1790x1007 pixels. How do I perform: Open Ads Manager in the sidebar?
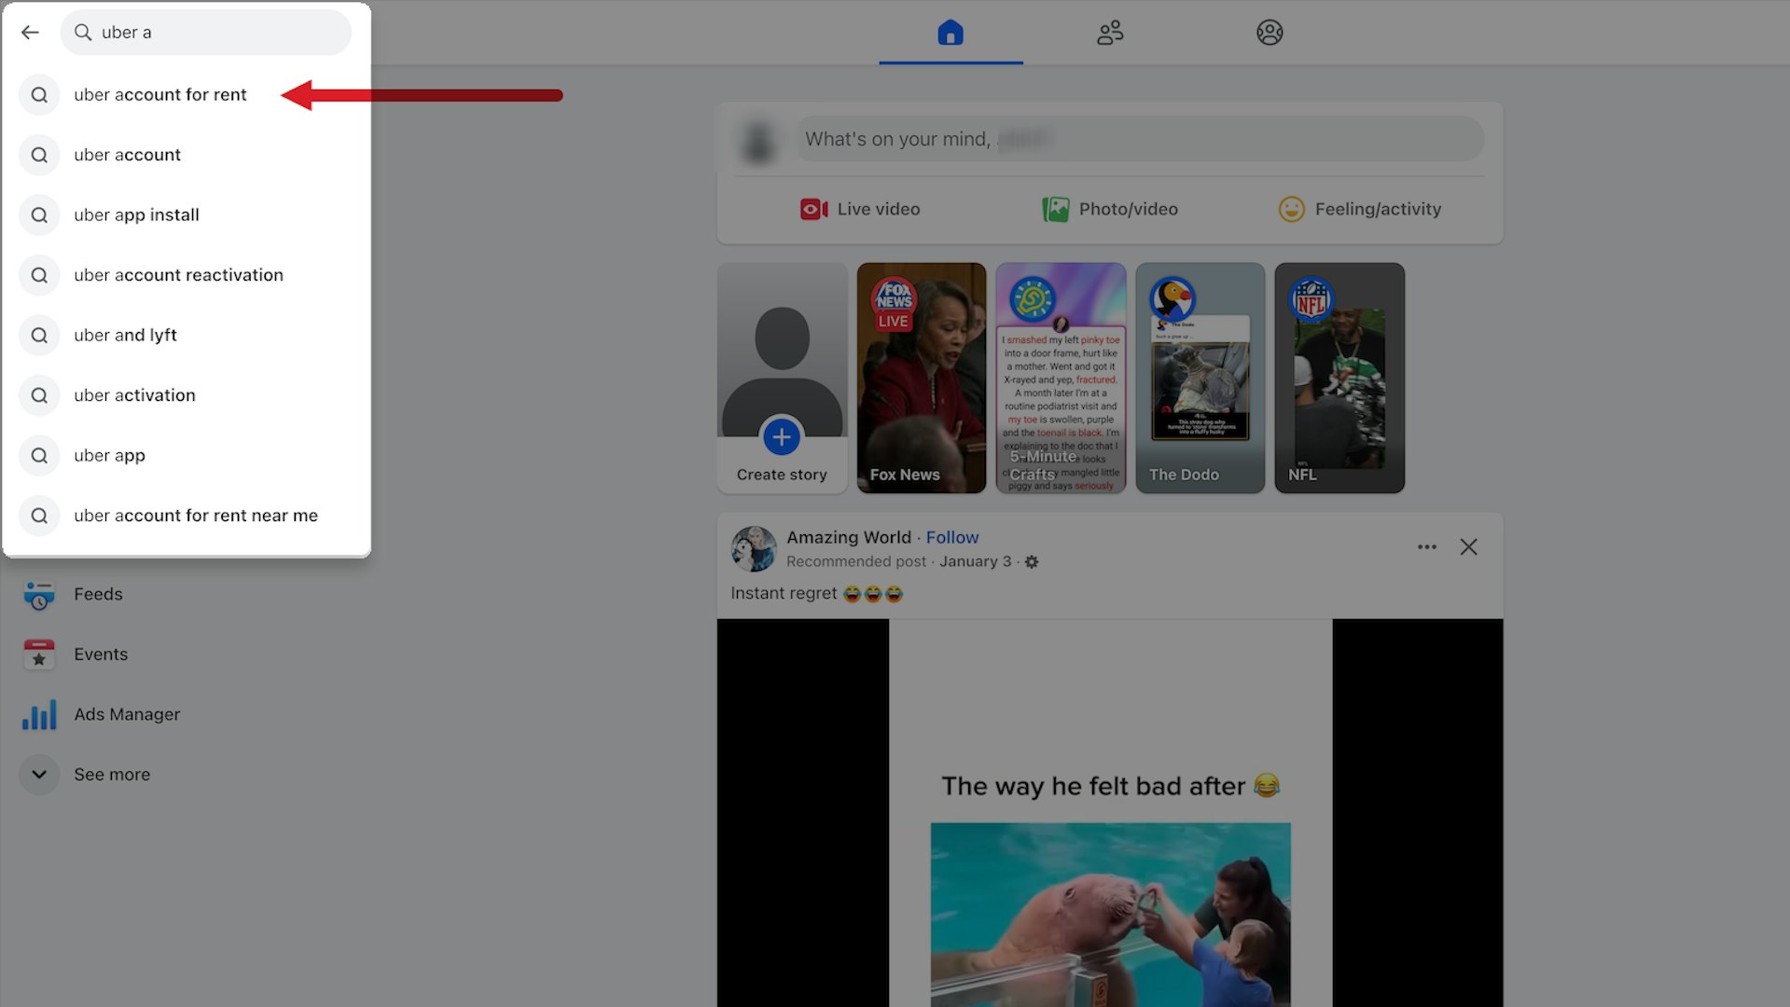187,714
